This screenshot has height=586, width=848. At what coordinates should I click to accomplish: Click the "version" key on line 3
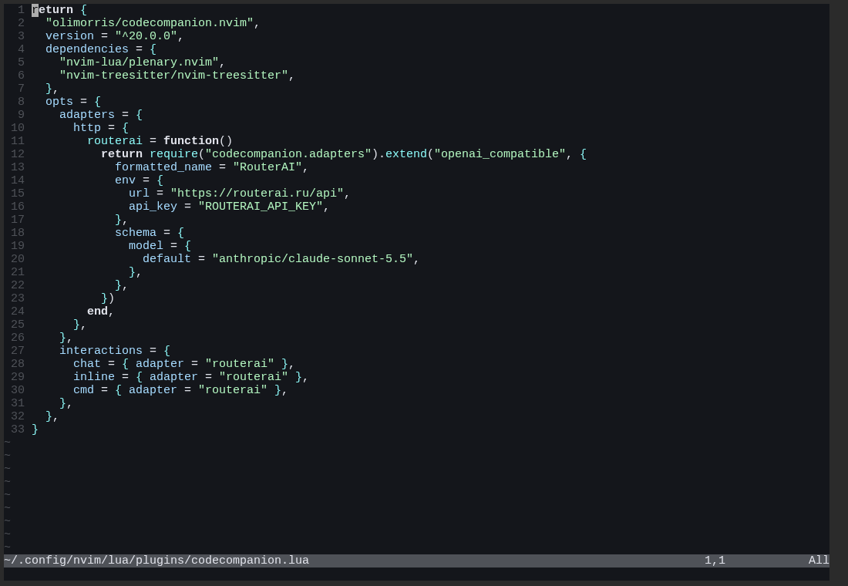click(69, 35)
